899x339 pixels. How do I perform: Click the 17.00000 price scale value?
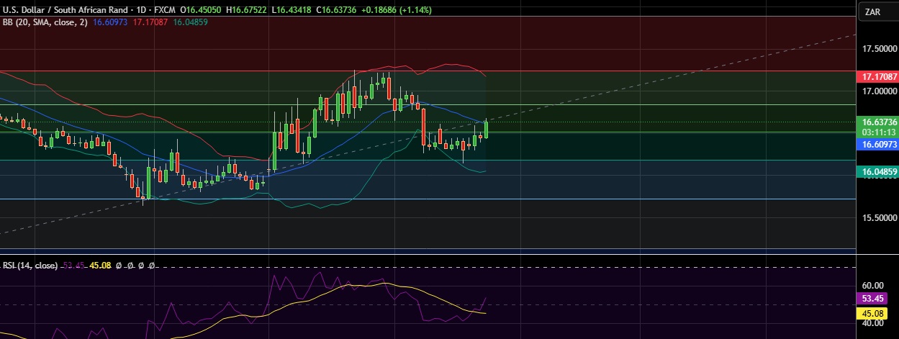click(x=880, y=92)
